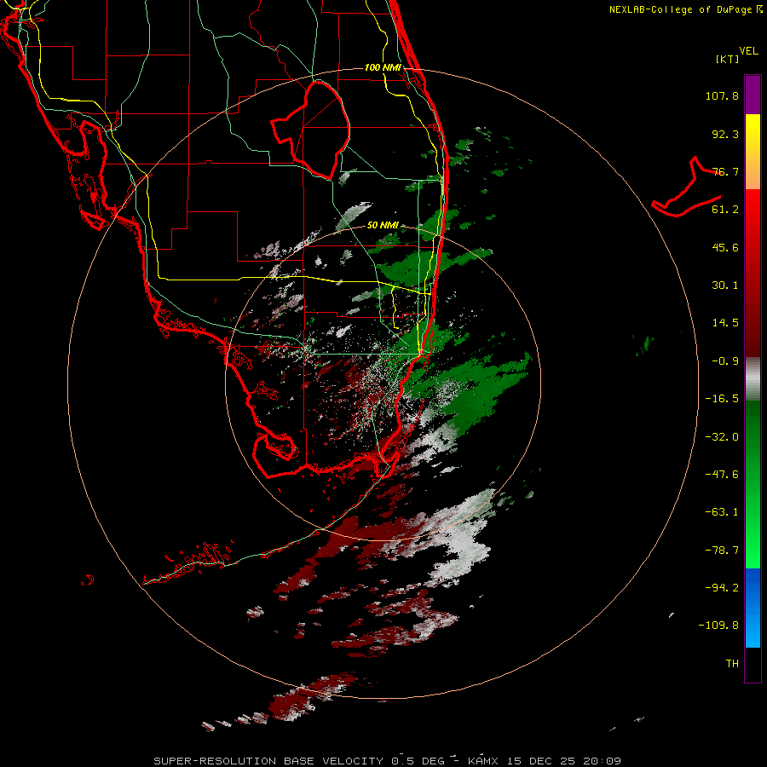This screenshot has width=767, height=767.
Task: Select the -32.0 legend value
Action: coord(722,437)
